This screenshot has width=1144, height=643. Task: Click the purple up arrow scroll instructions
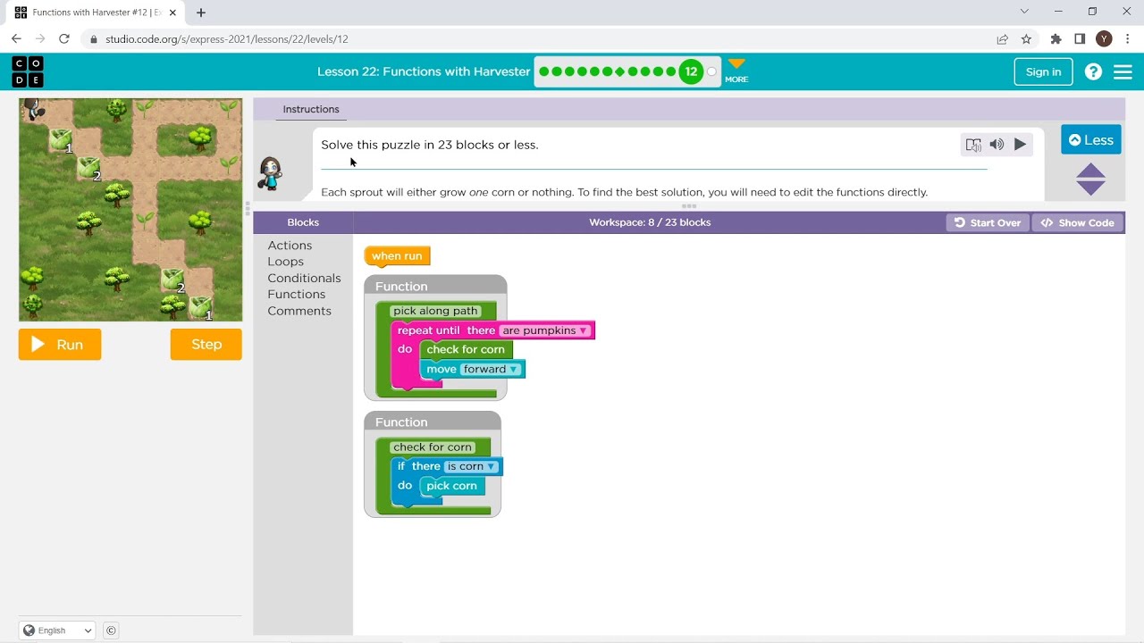[1090, 171]
